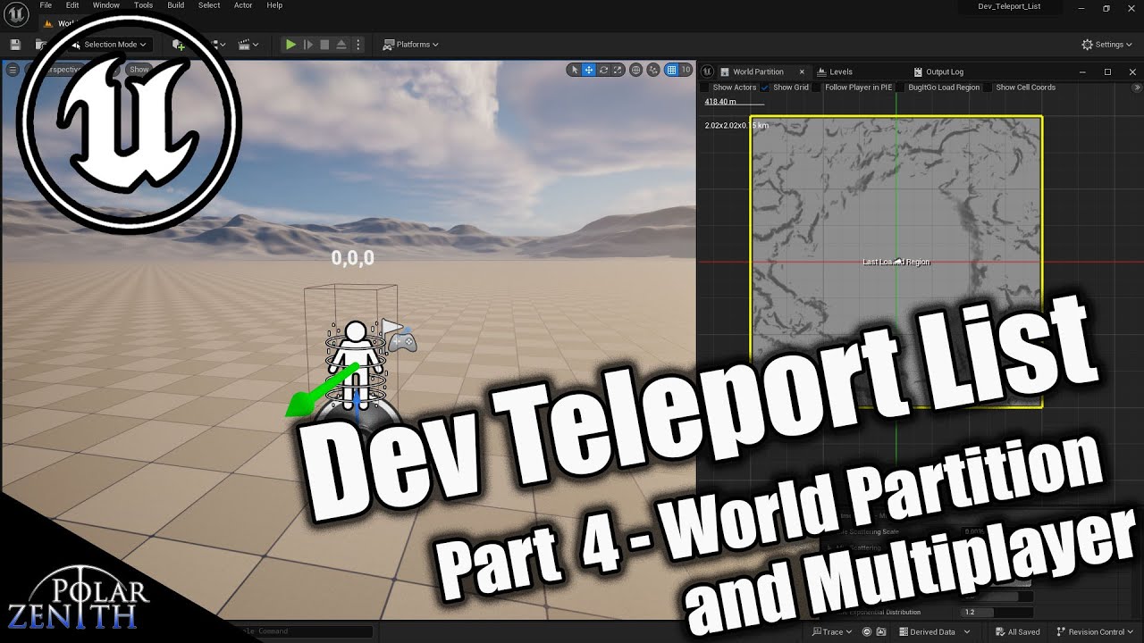Choose the Select objects cursor tool
The width and height of the screenshot is (1144, 643).
(x=575, y=70)
